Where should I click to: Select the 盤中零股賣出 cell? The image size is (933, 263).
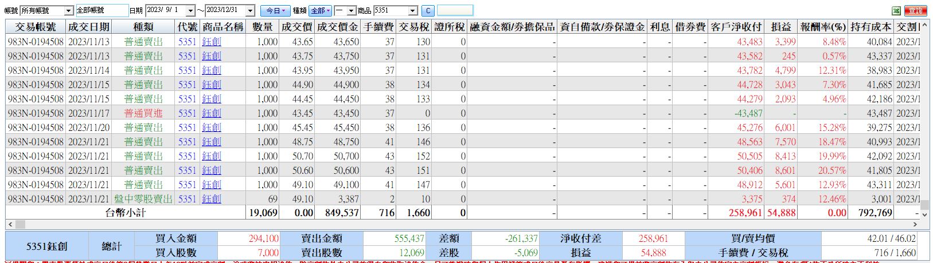click(143, 199)
